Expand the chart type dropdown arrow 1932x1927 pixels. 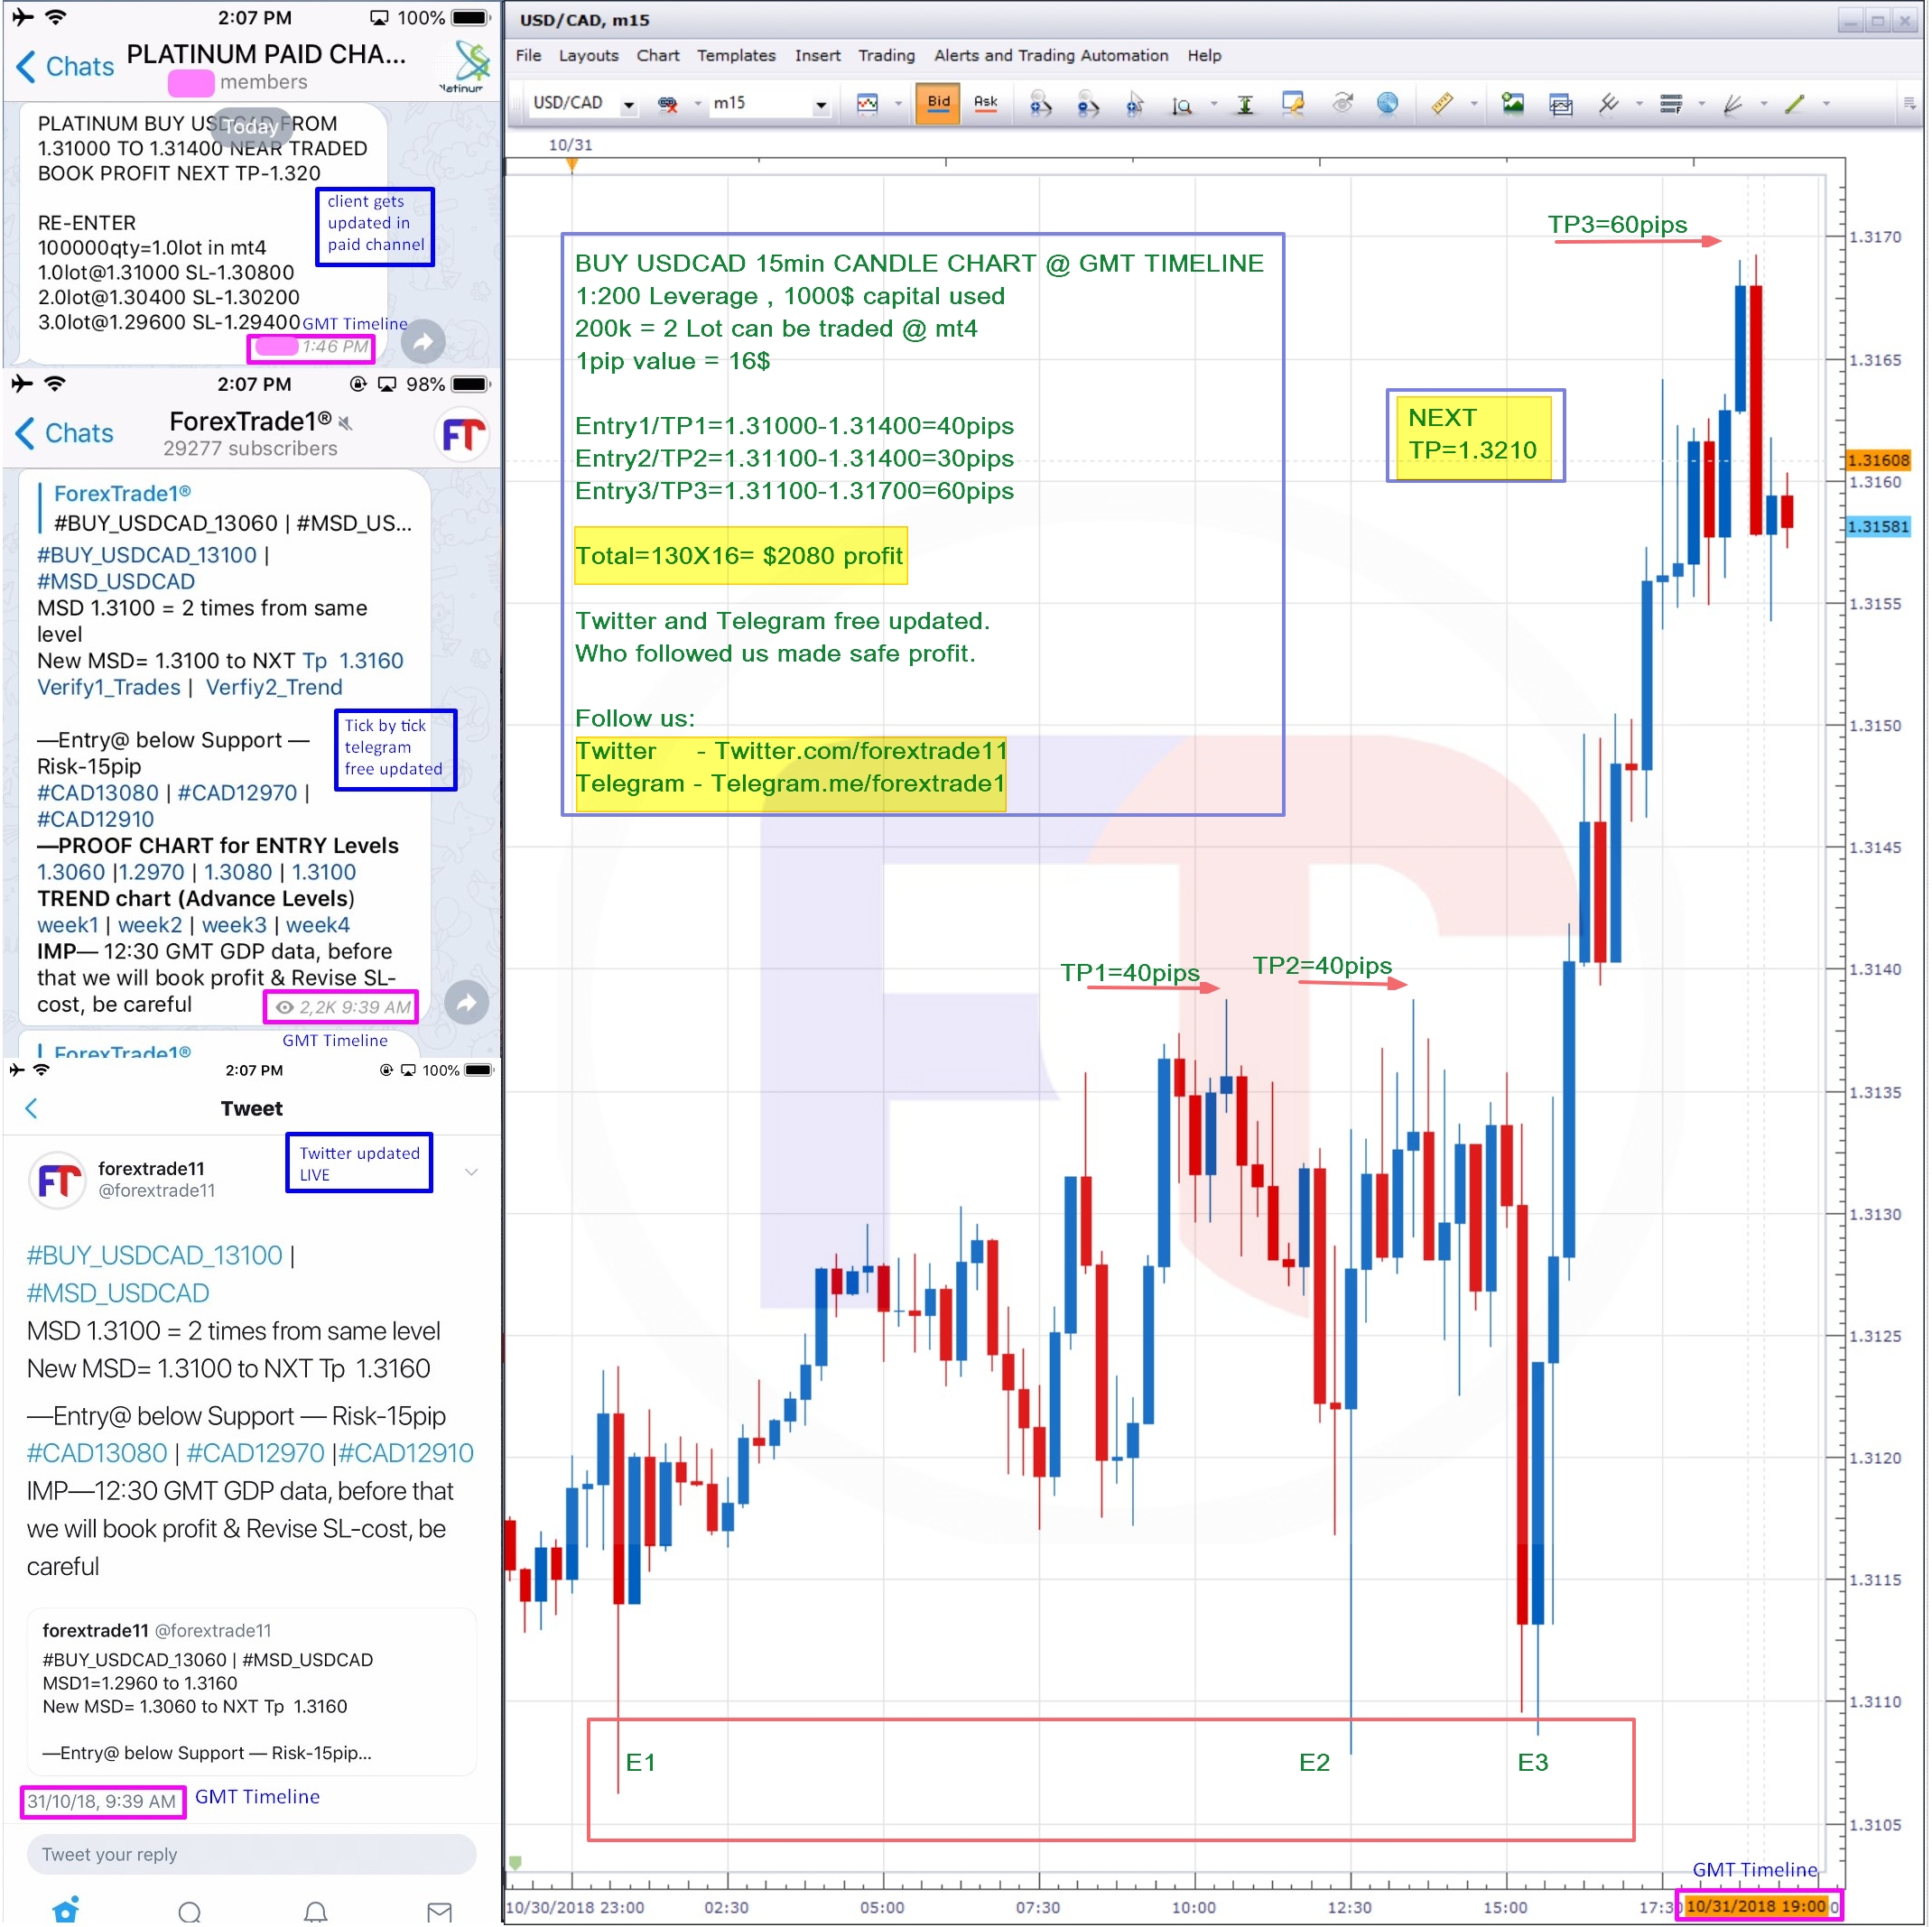[897, 104]
